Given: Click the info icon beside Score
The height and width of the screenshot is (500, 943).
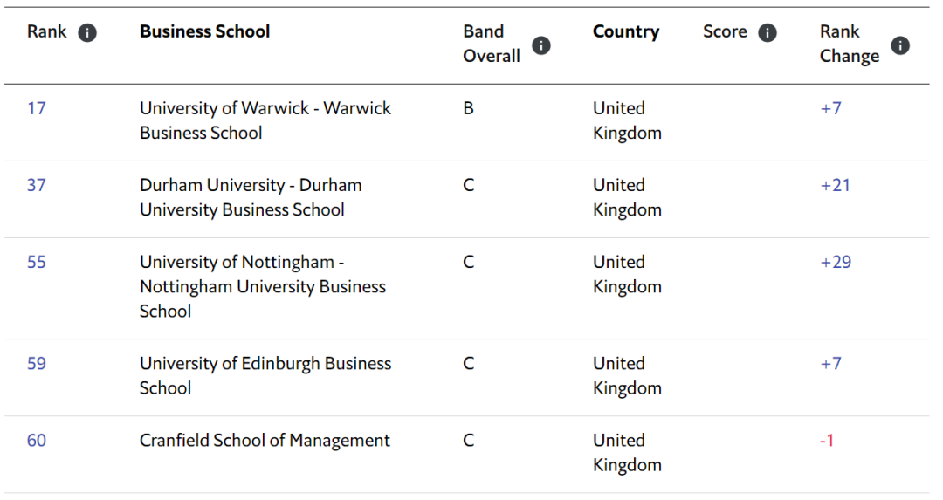Looking at the screenshot, I should pos(767,33).
